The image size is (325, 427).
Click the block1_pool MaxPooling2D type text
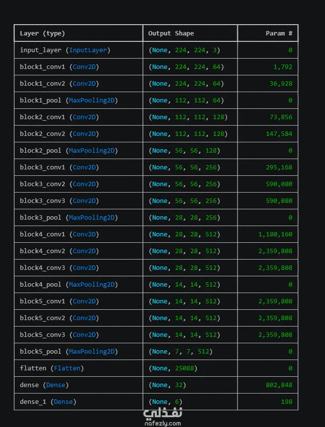coord(91,100)
